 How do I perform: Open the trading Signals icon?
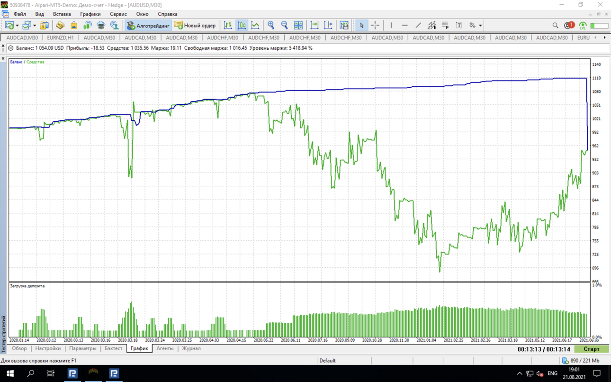pyautogui.click(x=87, y=25)
